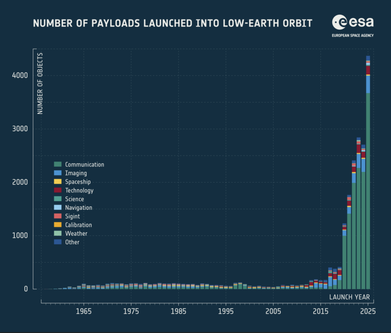
Task: Click the European Space Agency caption
Action: click(352, 35)
